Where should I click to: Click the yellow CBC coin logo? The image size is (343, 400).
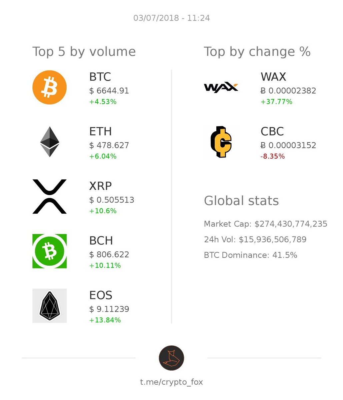pos(221,142)
